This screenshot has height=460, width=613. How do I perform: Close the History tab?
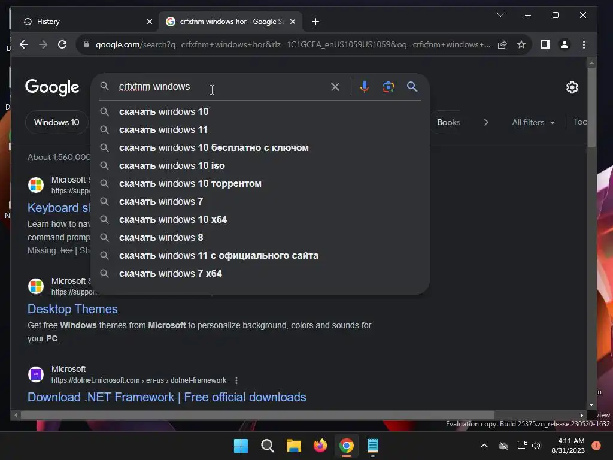(x=149, y=22)
